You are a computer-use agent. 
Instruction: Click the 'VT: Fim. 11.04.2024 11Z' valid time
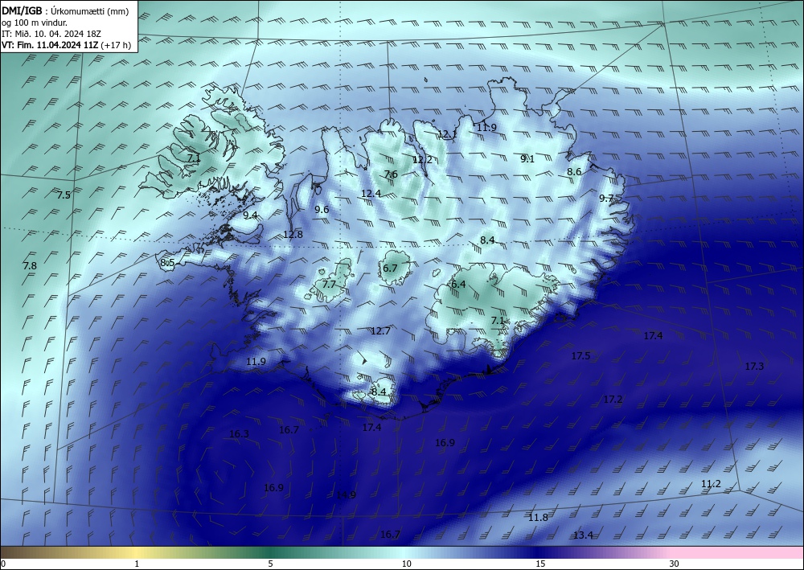pos(50,45)
